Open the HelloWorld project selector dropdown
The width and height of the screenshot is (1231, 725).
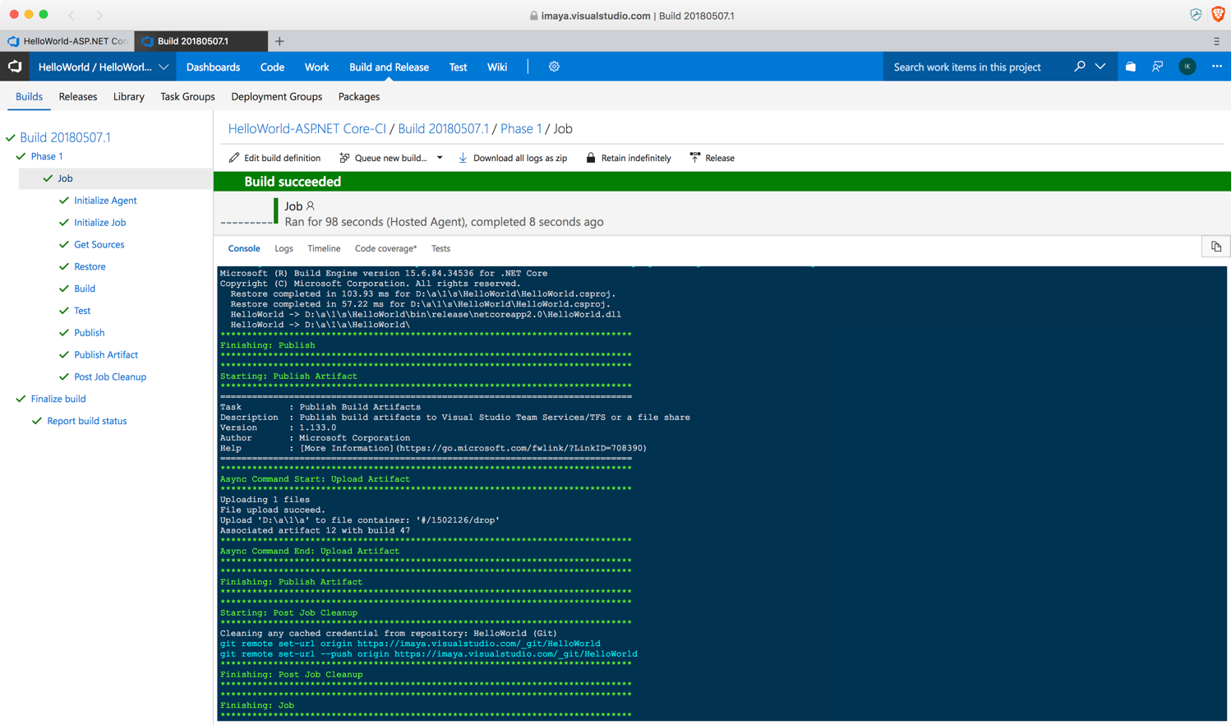click(104, 67)
